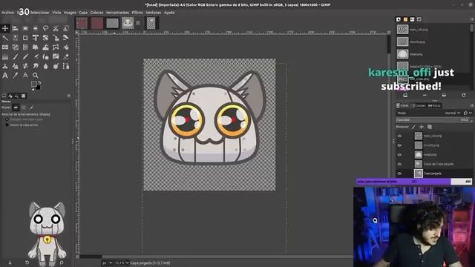Select the Text tool
This screenshot has width=475, height=267.
point(5,76)
